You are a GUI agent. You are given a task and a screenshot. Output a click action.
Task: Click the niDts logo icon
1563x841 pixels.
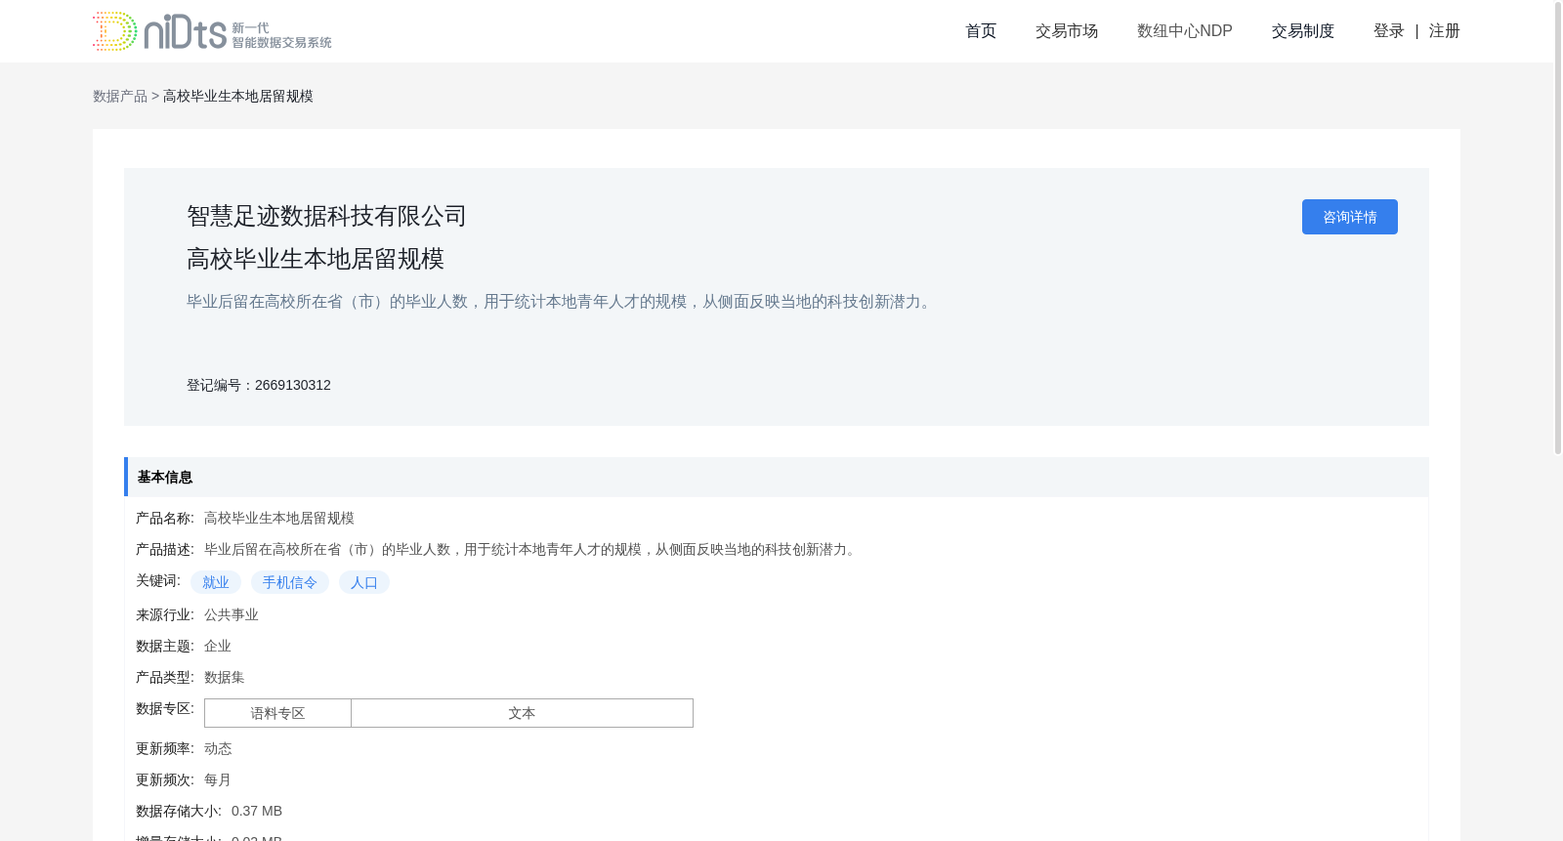click(212, 31)
